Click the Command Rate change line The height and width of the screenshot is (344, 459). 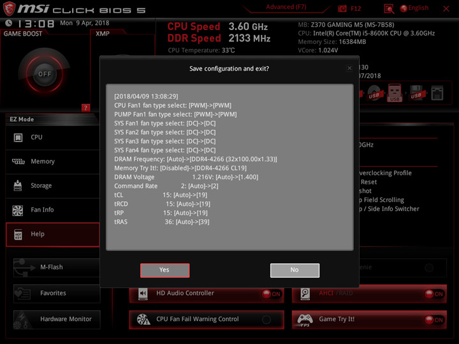166,186
